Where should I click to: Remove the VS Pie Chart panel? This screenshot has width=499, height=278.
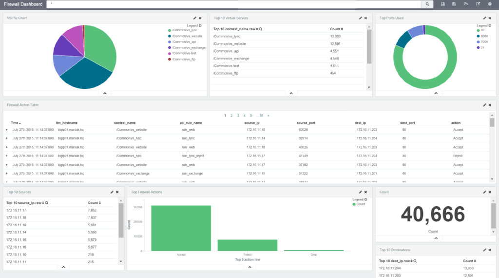[x=200, y=18]
